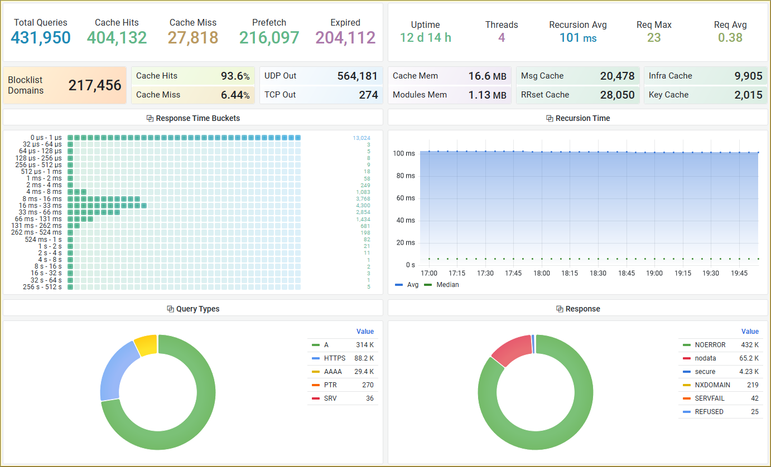
Task: Toggle the Median series in the legend
Action: [x=441, y=285]
